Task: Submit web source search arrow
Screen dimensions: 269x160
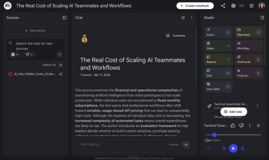Action: click(x=60, y=54)
